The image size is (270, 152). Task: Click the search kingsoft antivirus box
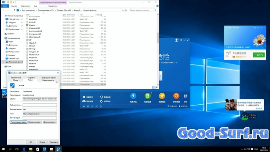tap(143, 10)
